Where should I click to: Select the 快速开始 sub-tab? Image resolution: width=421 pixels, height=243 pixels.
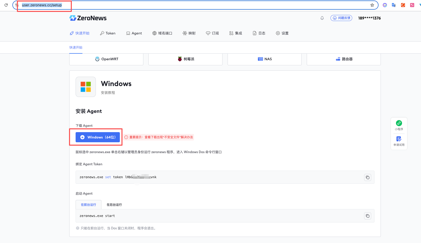click(x=76, y=47)
